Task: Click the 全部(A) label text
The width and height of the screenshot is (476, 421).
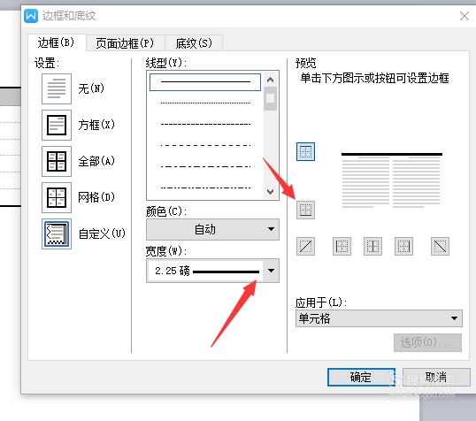Action: click(96, 161)
